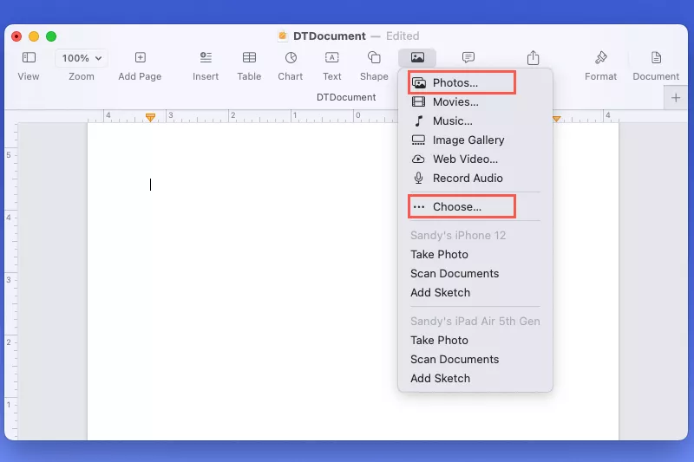Add Sketch from Sandy's iPhone 12
This screenshot has height=462, width=694.
coord(475,292)
